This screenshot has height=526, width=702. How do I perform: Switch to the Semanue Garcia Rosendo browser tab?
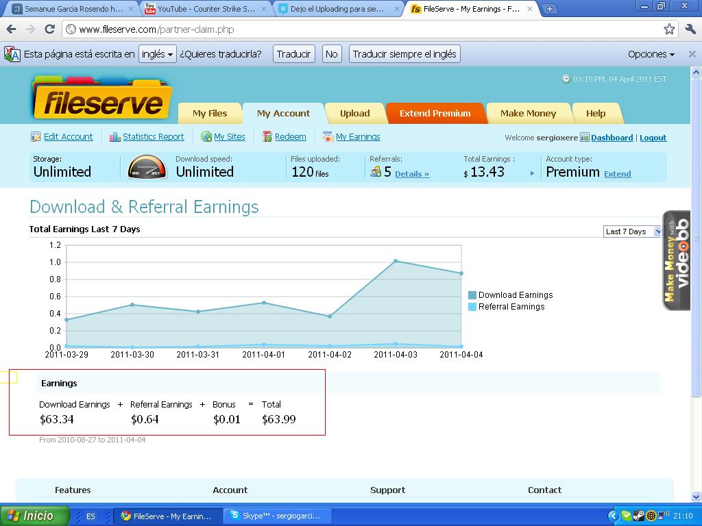(x=73, y=9)
